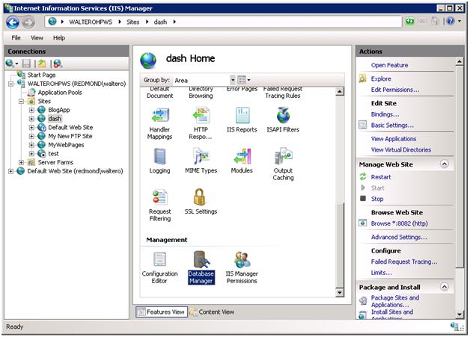Viewport: 470px width, 337px height.
Task: Open the Request Filtering feature
Action: [159, 205]
